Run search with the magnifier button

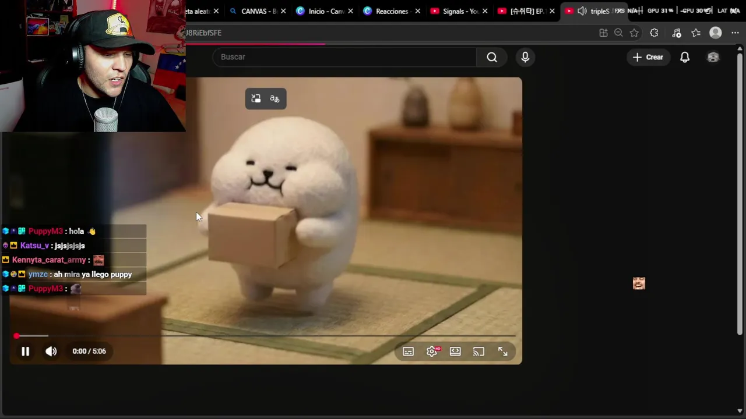[x=492, y=57]
